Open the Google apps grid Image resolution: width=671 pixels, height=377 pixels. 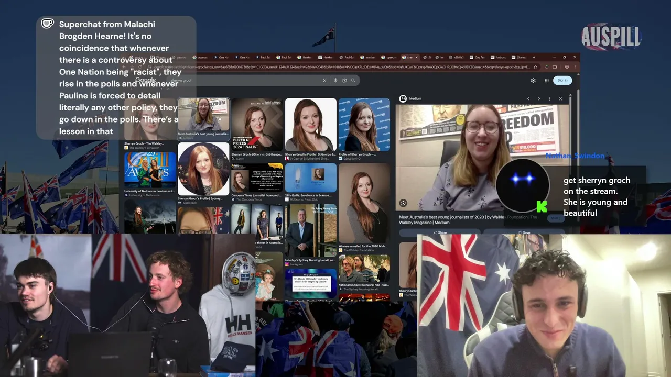click(x=547, y=81)
